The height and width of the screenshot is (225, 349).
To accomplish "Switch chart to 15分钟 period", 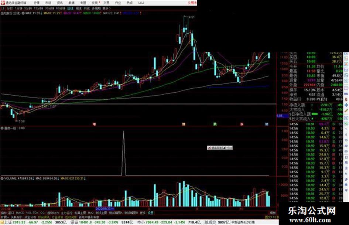I will (38, 8).
